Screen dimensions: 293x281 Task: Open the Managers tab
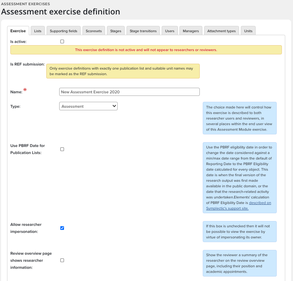(x=191, y=31)
